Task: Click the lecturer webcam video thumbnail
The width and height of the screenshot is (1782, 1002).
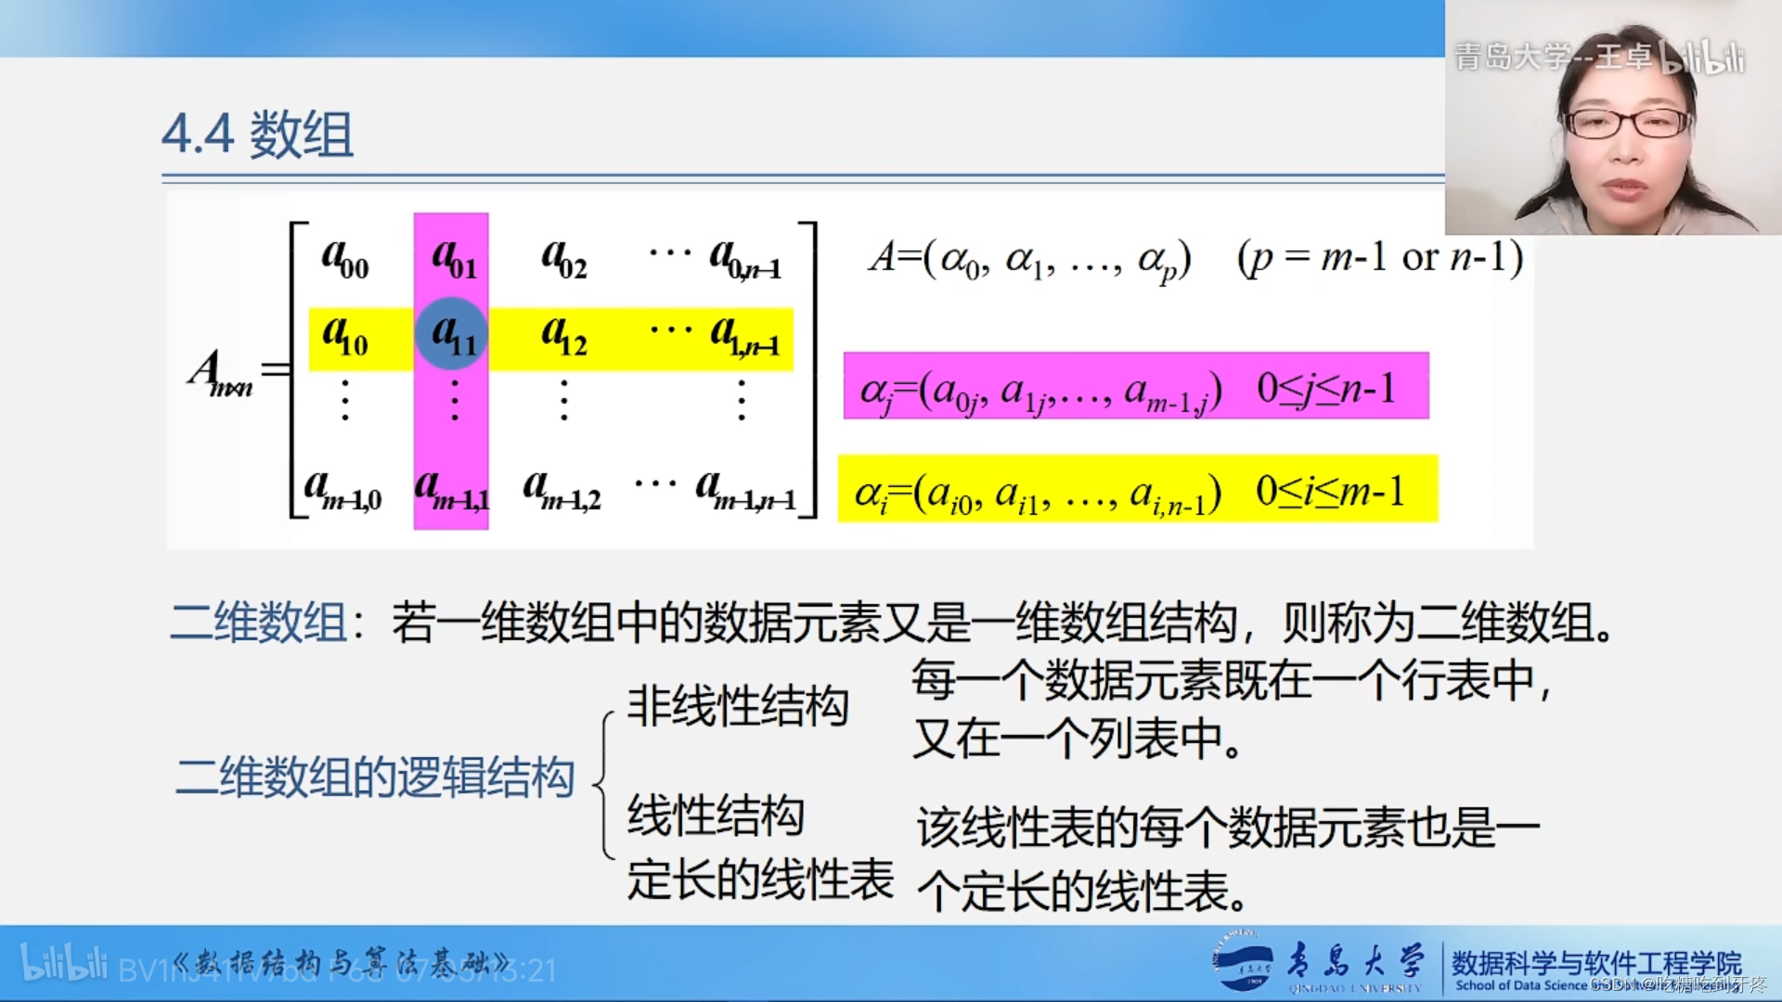Action: [1613, 117]
